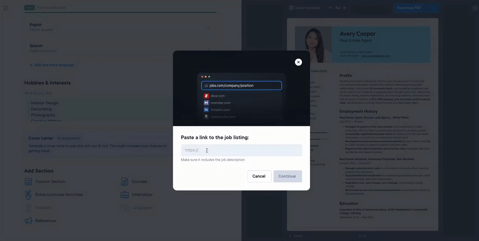Select linkedin.com from the suggestions
This screenshot has height=241, width=479.
221,110
